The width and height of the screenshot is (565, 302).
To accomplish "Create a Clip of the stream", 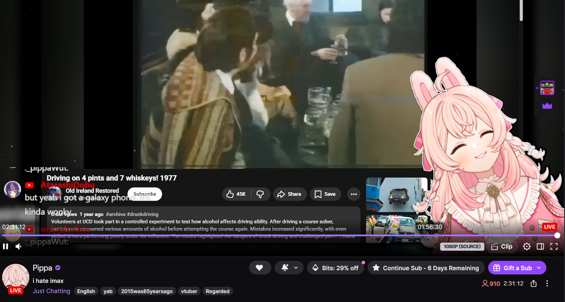I will pyautogui.click(x=502, y=246).
